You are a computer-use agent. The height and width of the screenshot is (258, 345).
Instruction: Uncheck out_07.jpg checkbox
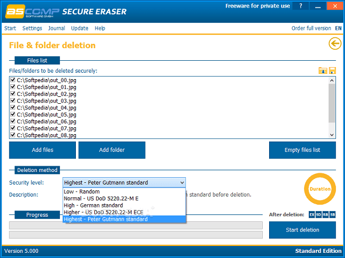[13, 128]
